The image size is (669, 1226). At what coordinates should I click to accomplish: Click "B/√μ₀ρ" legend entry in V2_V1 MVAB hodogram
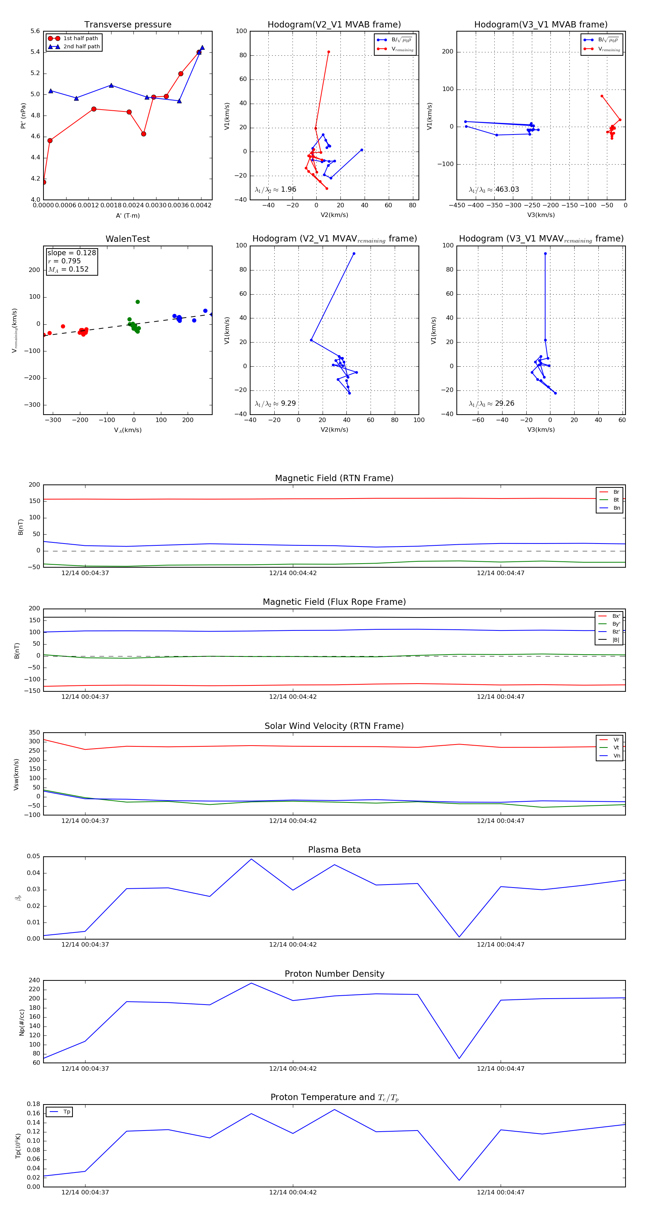[x=395, y=40]
